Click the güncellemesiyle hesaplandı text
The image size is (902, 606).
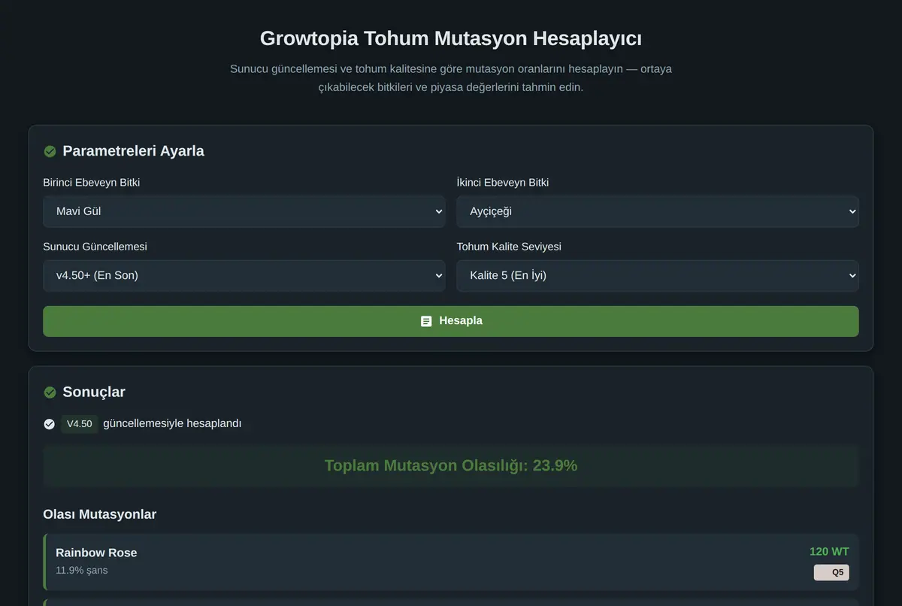coord(172,423)
